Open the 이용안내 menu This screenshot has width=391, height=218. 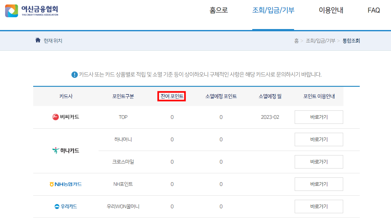pyautogui.click(x=331, y=10)
